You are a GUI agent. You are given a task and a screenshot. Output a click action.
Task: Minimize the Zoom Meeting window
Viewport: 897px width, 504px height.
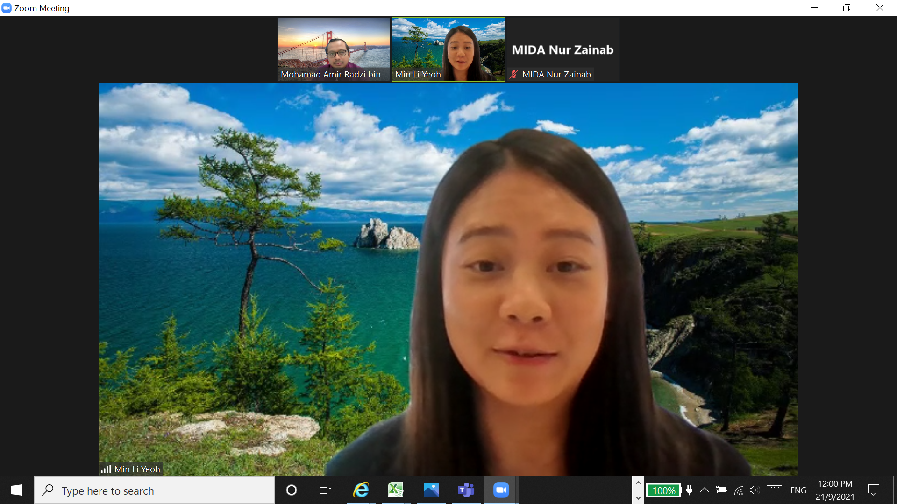pos(814,8)
